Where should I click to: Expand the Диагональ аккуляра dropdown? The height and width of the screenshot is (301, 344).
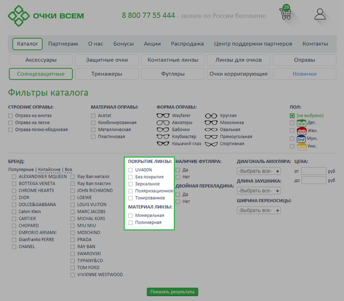click(259, 171)
